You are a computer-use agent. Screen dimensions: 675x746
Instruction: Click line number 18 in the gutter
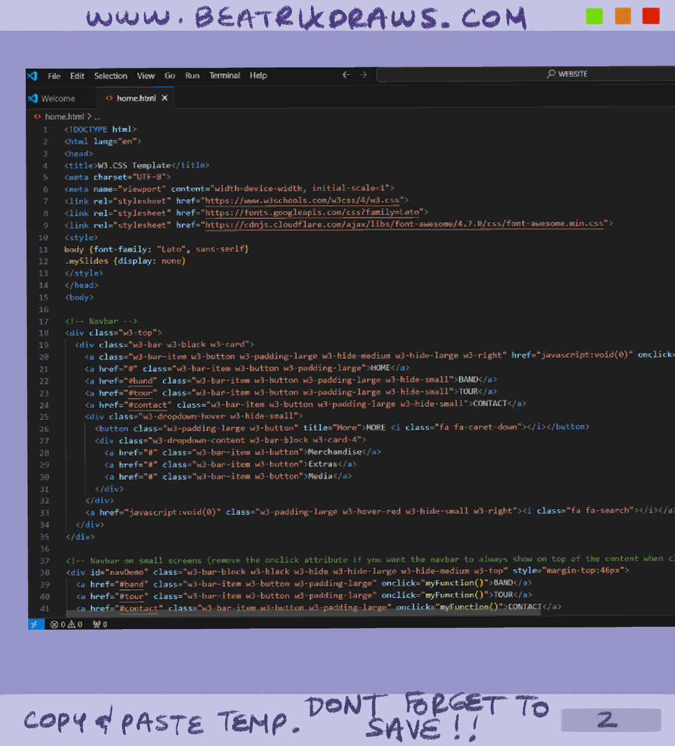[x=44, y=333]
